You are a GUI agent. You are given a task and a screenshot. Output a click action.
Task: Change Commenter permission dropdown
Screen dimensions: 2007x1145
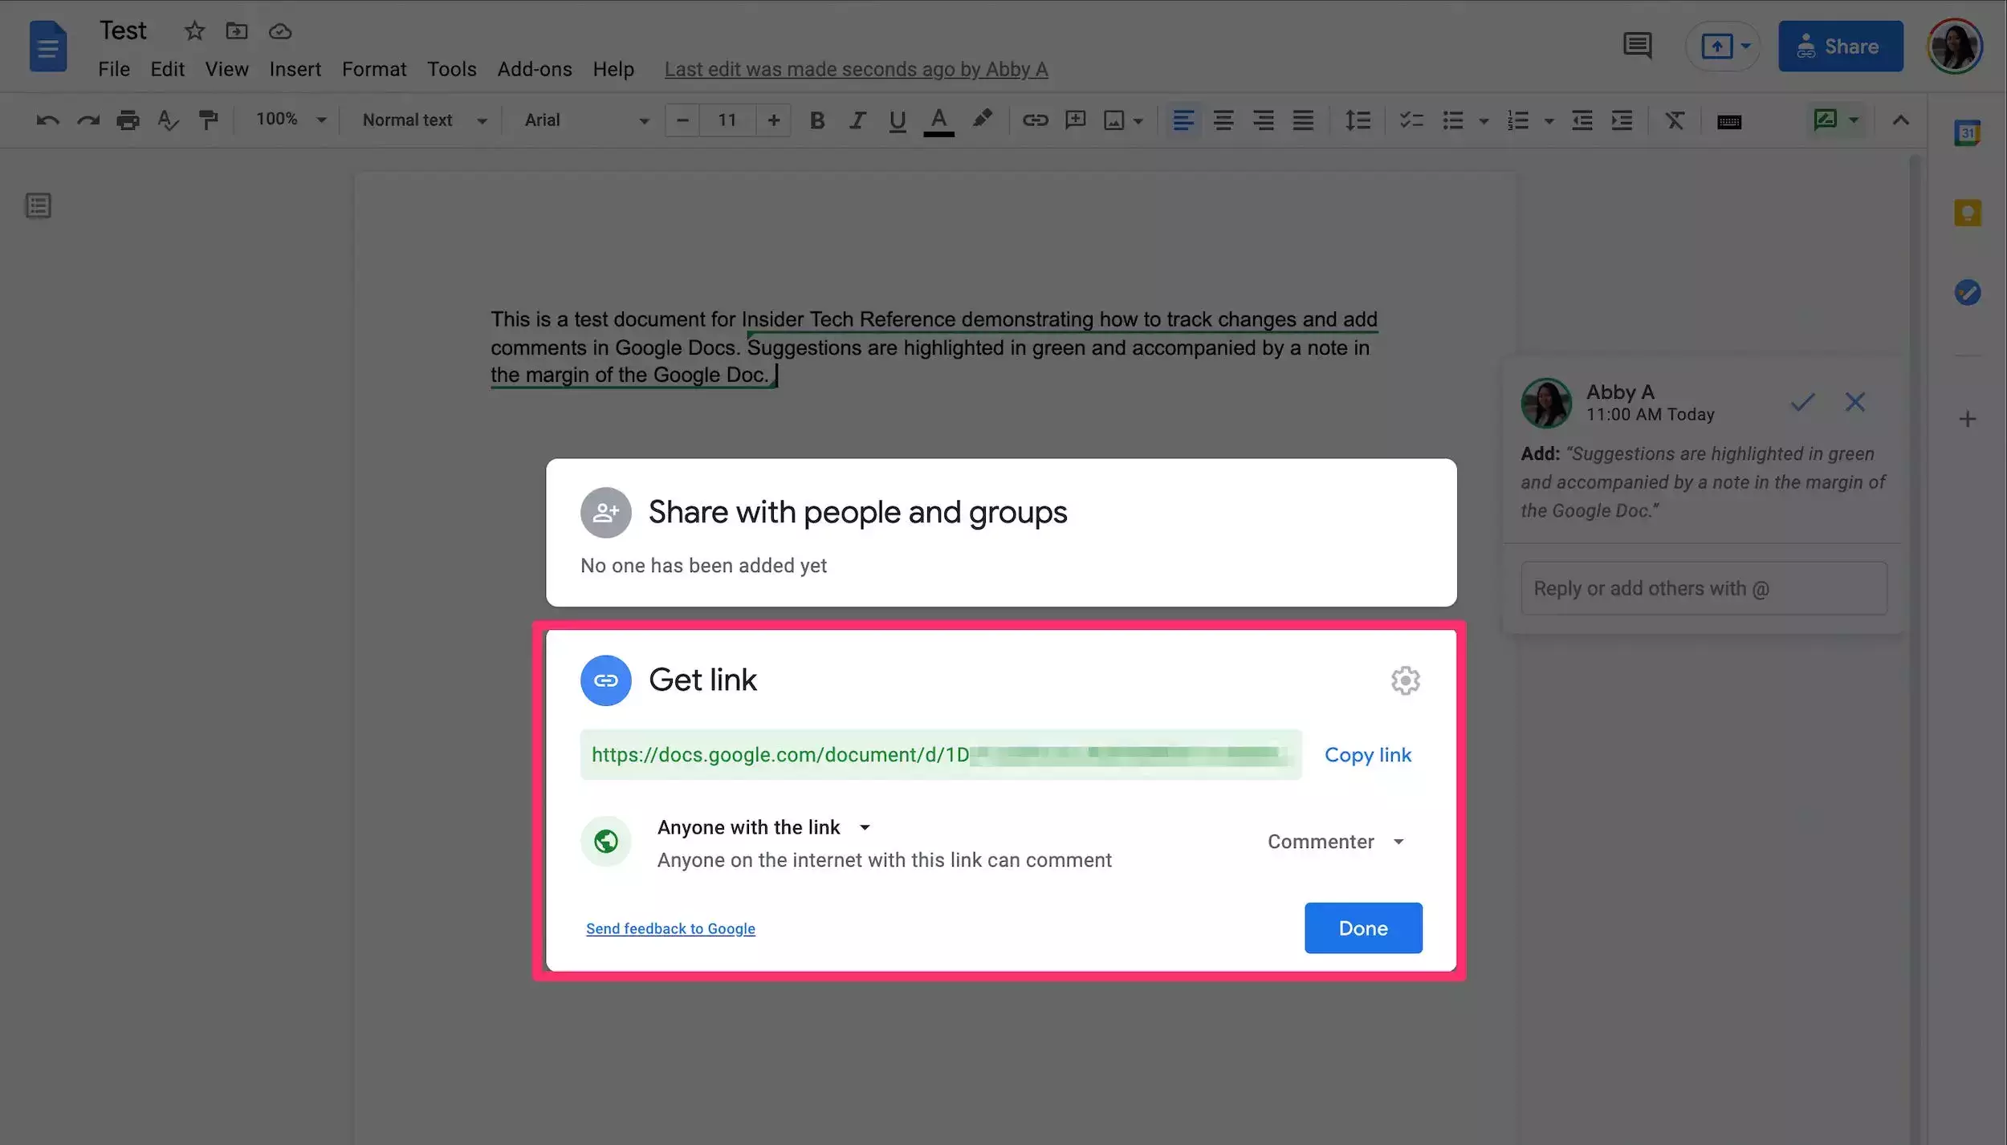(1336, 842)
